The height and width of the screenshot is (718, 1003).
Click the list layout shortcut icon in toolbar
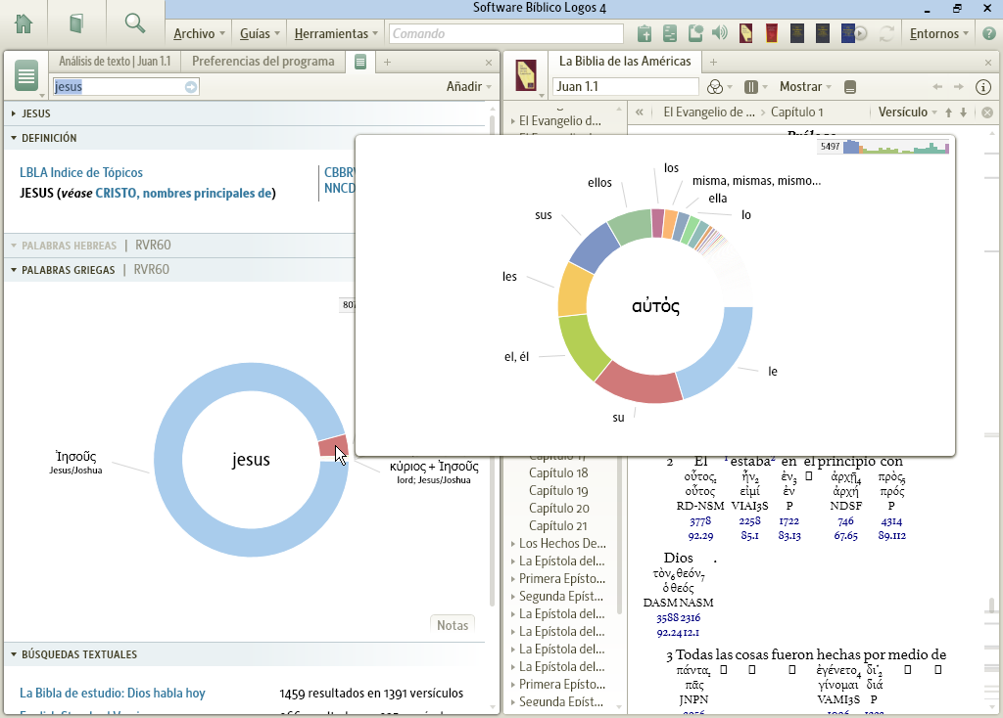tap(670, 33)
